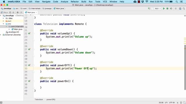Collapse the JavaApp project root node
This screenshot has height=104, width=186.
click(1, 16)
